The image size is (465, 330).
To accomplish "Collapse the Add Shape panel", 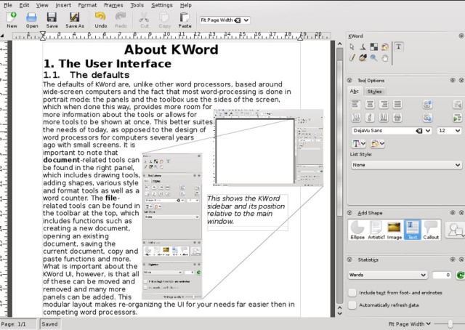I will click(x=349, y=213).
